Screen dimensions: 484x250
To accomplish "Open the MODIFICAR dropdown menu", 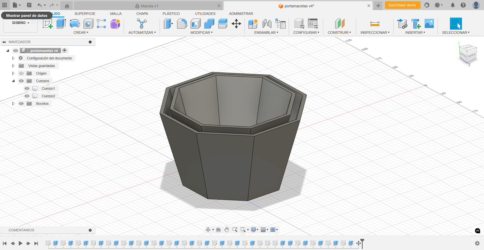I will click(x=201, y=33).
